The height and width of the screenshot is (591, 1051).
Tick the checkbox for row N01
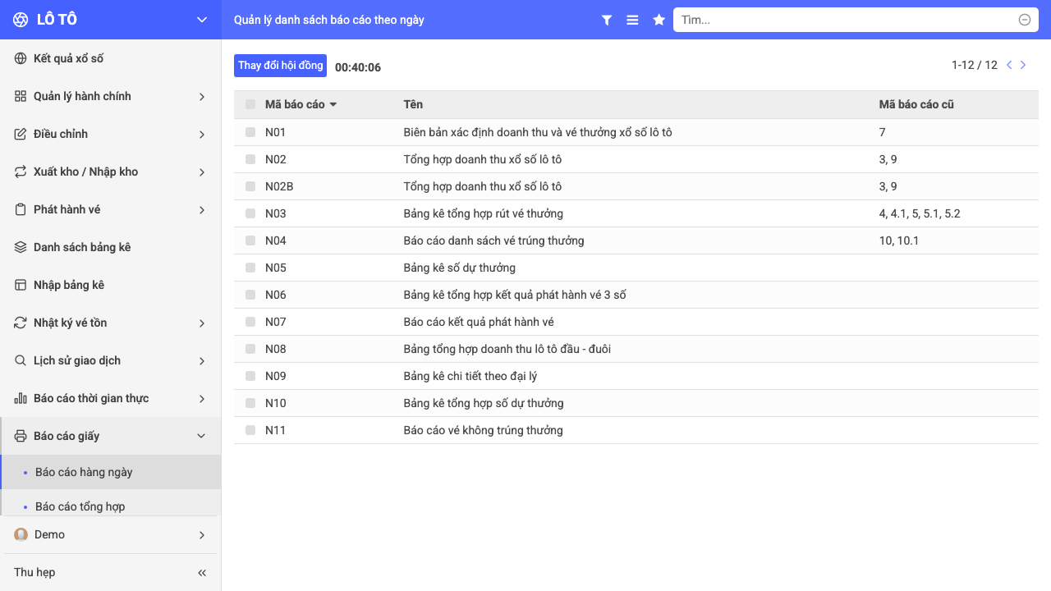pyautogui.click(x=250, y=132)
